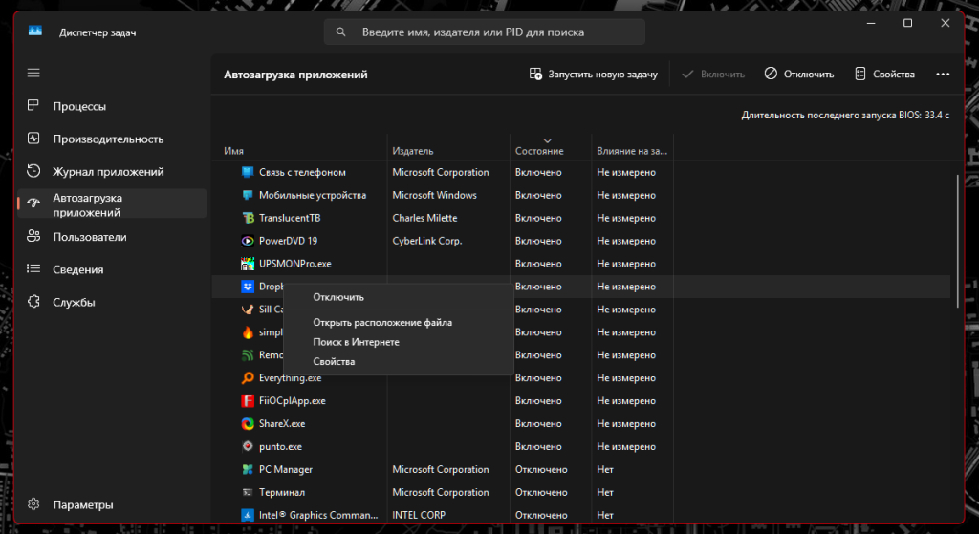Sort by the Издатель column header
Viewport: 979px width, 534px height.
(x=412, y=151)
